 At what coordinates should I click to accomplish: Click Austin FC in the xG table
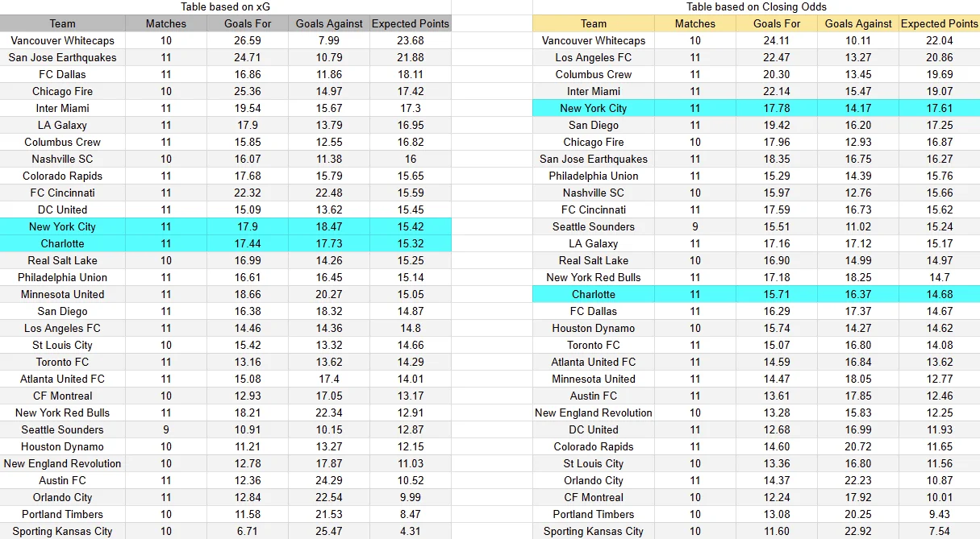coord(63,480)
